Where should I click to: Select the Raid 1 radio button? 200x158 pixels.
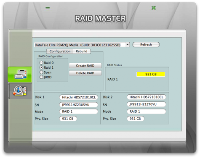[x=41, y=67]
